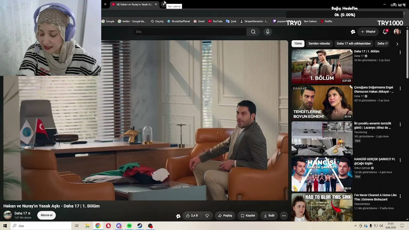Viewport: 409px width, 230px height.
Task: Open twitter bookmark
Action: [132, 21]
